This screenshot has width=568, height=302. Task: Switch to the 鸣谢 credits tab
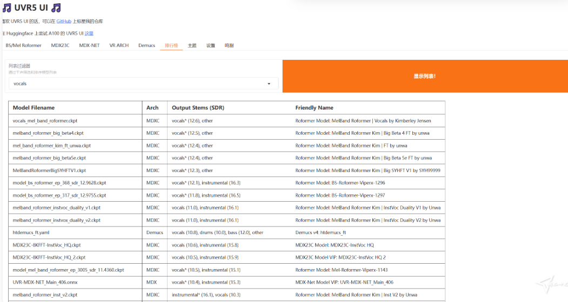coord(229,46)
